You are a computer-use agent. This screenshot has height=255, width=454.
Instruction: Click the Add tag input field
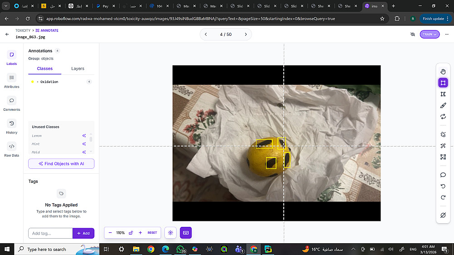coord(50,233)
